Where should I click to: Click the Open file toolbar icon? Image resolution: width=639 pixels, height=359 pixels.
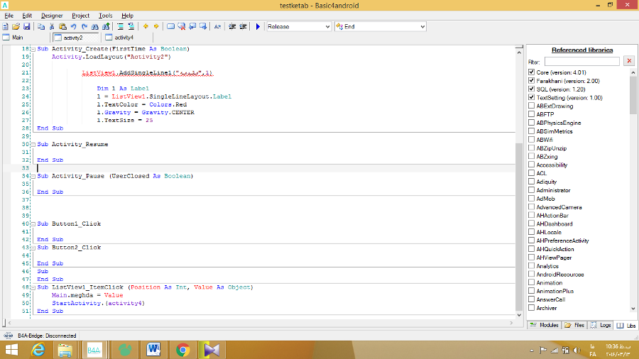[16, 26]
